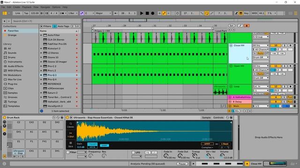Open Close HH output dropdown Drum GR
The image size is (300, 168).
coord(261,57)
